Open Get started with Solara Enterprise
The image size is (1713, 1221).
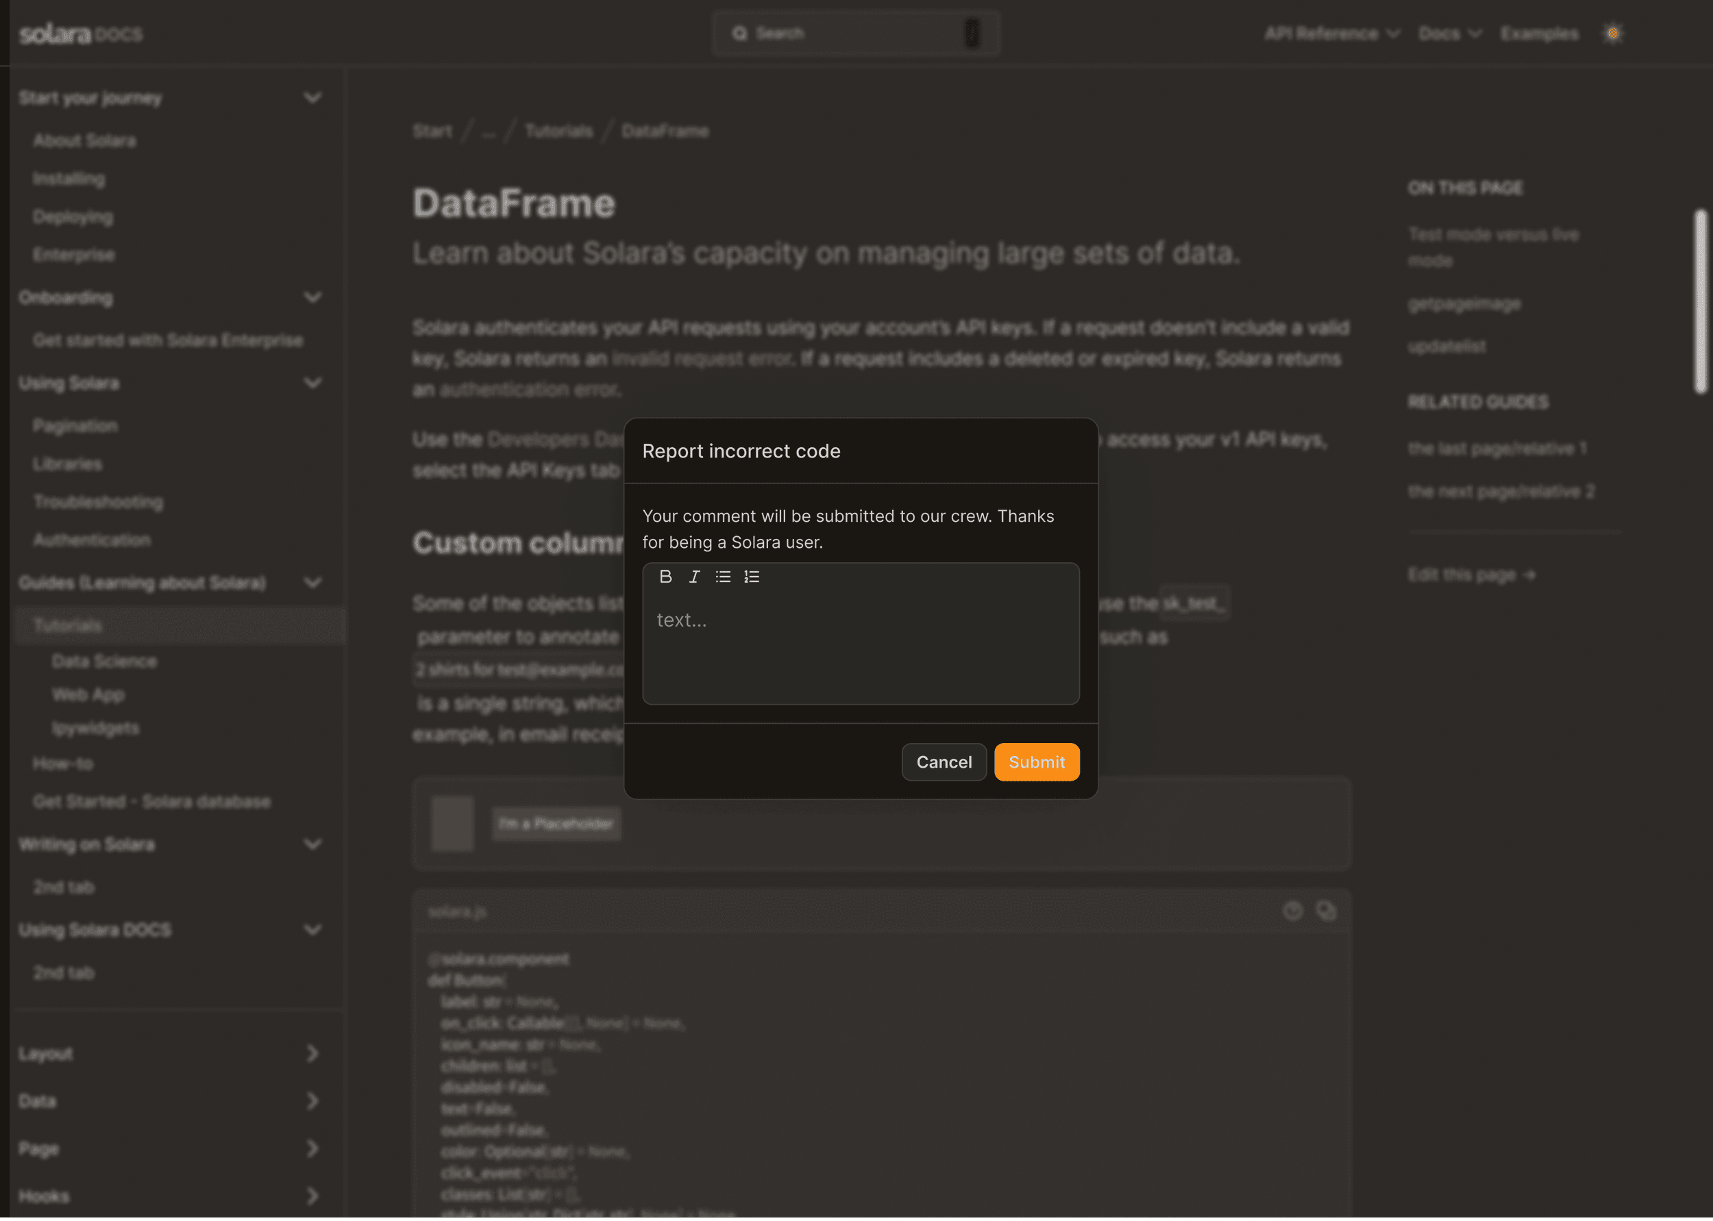click(x=168, y=340)
